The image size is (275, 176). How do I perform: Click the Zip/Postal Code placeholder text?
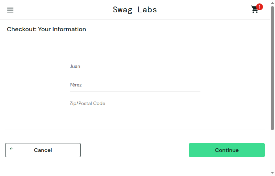click(88, 104)
